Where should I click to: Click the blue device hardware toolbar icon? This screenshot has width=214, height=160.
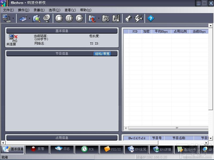(x=23, y=18)
